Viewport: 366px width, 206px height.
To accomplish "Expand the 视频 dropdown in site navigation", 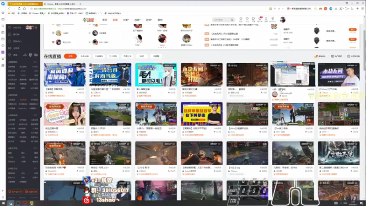I will click(138, 20).
